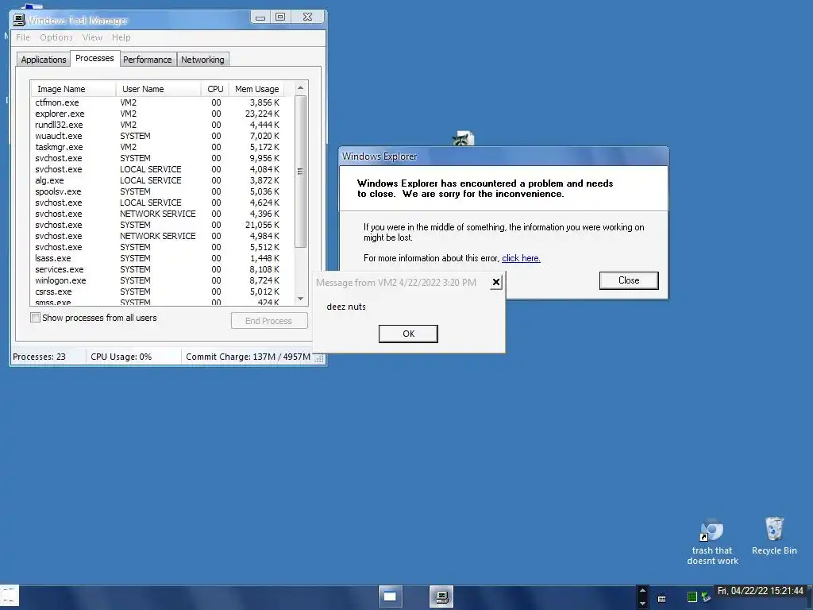Select svchost.exe row using 21,056 K
Viewport: 813px width, 610px height.
162,225
